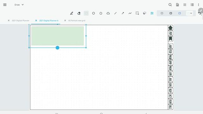Select the cloud shape tool

click(x=108, y=13)
